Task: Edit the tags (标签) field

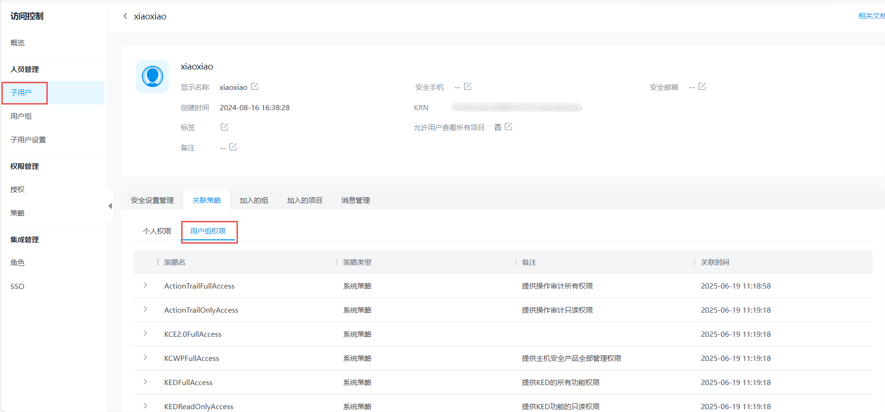Action: point(224,127)
